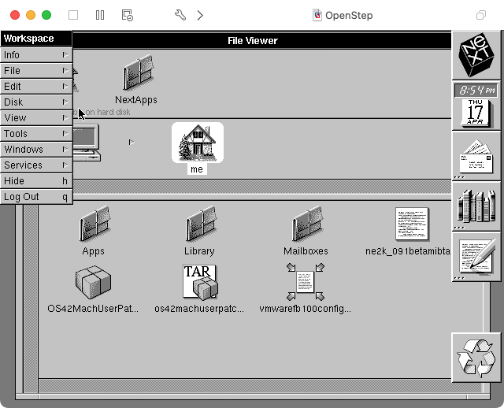Click the forward chevron in VMware toolbar

coord(200,15)
